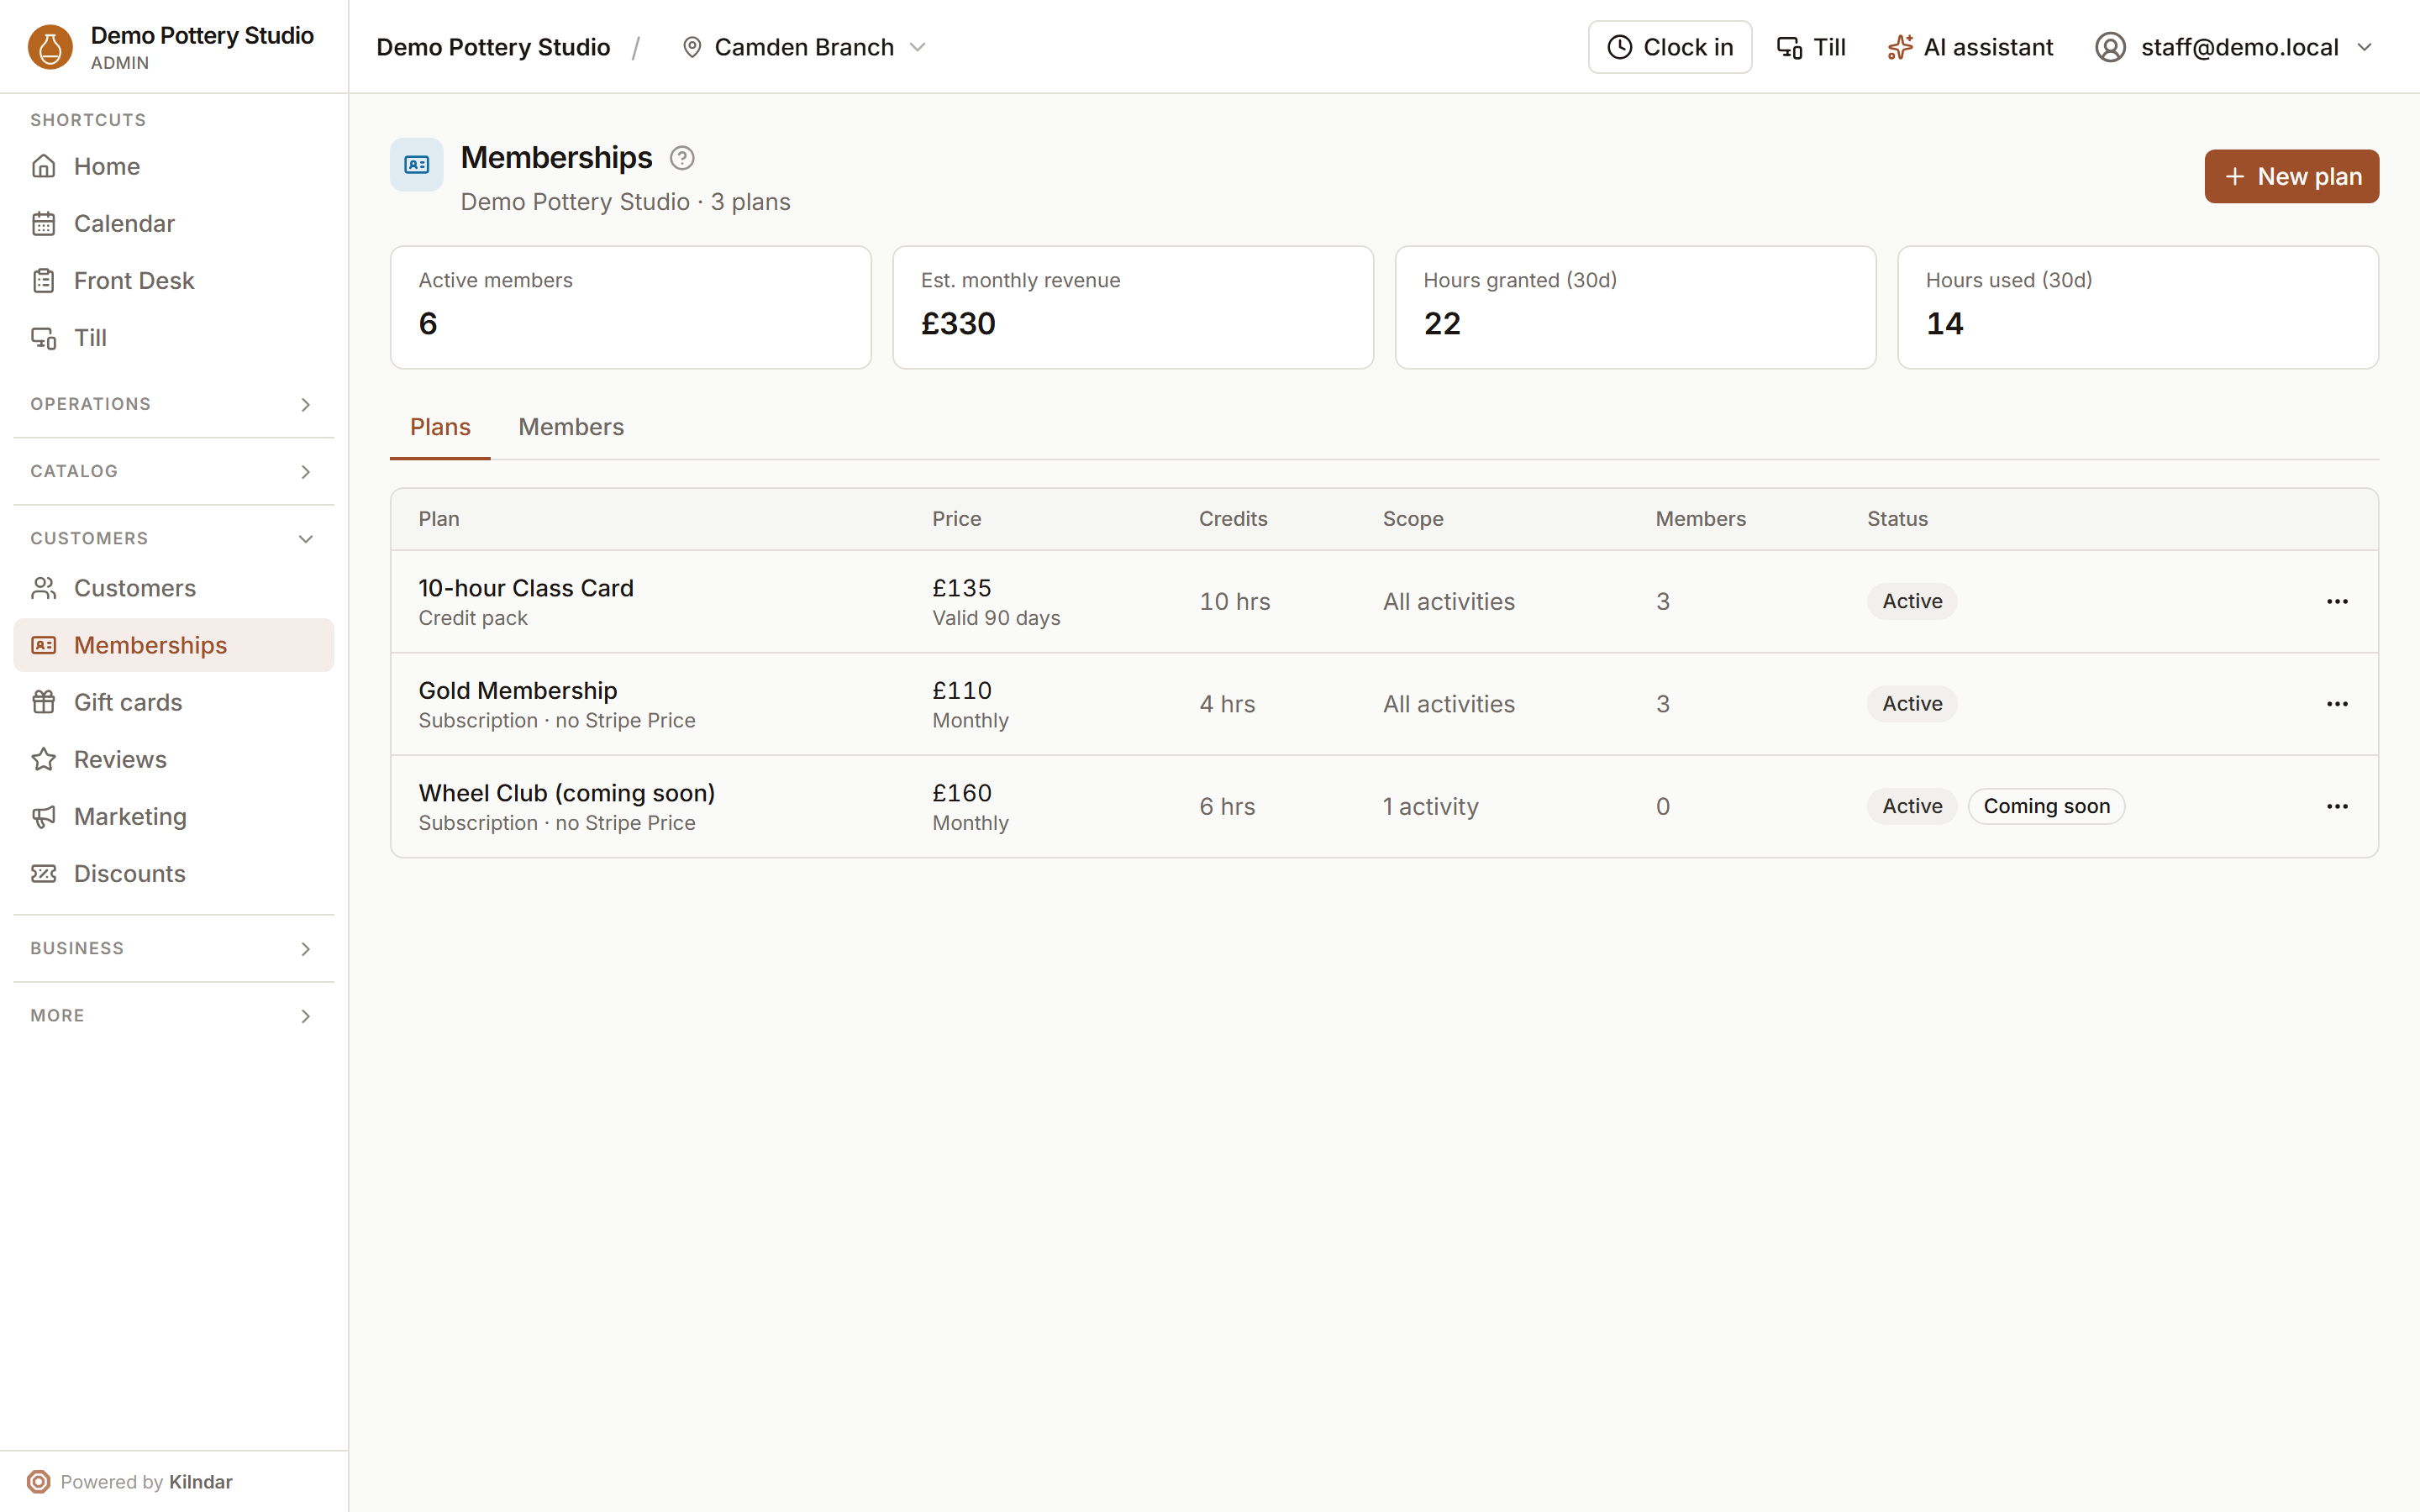Open the Customers sidebar page
The height and width of the screenshot is (1512, 2420).
173,588
